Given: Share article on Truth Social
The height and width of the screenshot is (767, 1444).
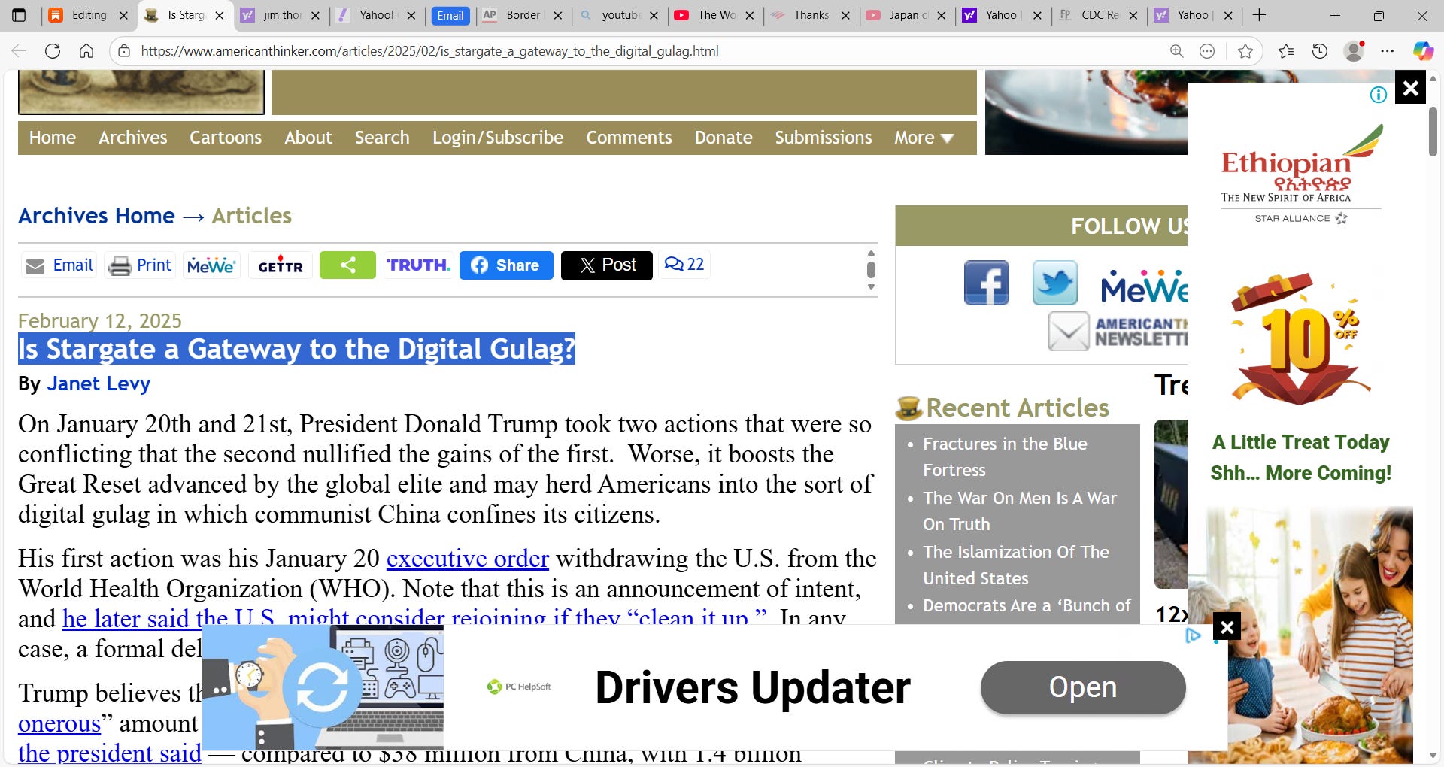Looking at the screenshot, I should coord(418,265).
